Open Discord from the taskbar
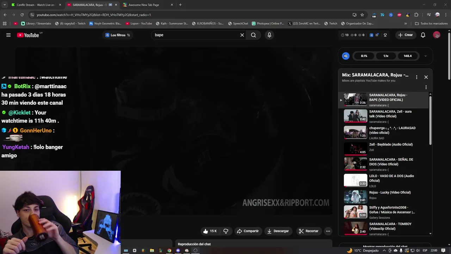451x254 pixels. click(178, 250)
